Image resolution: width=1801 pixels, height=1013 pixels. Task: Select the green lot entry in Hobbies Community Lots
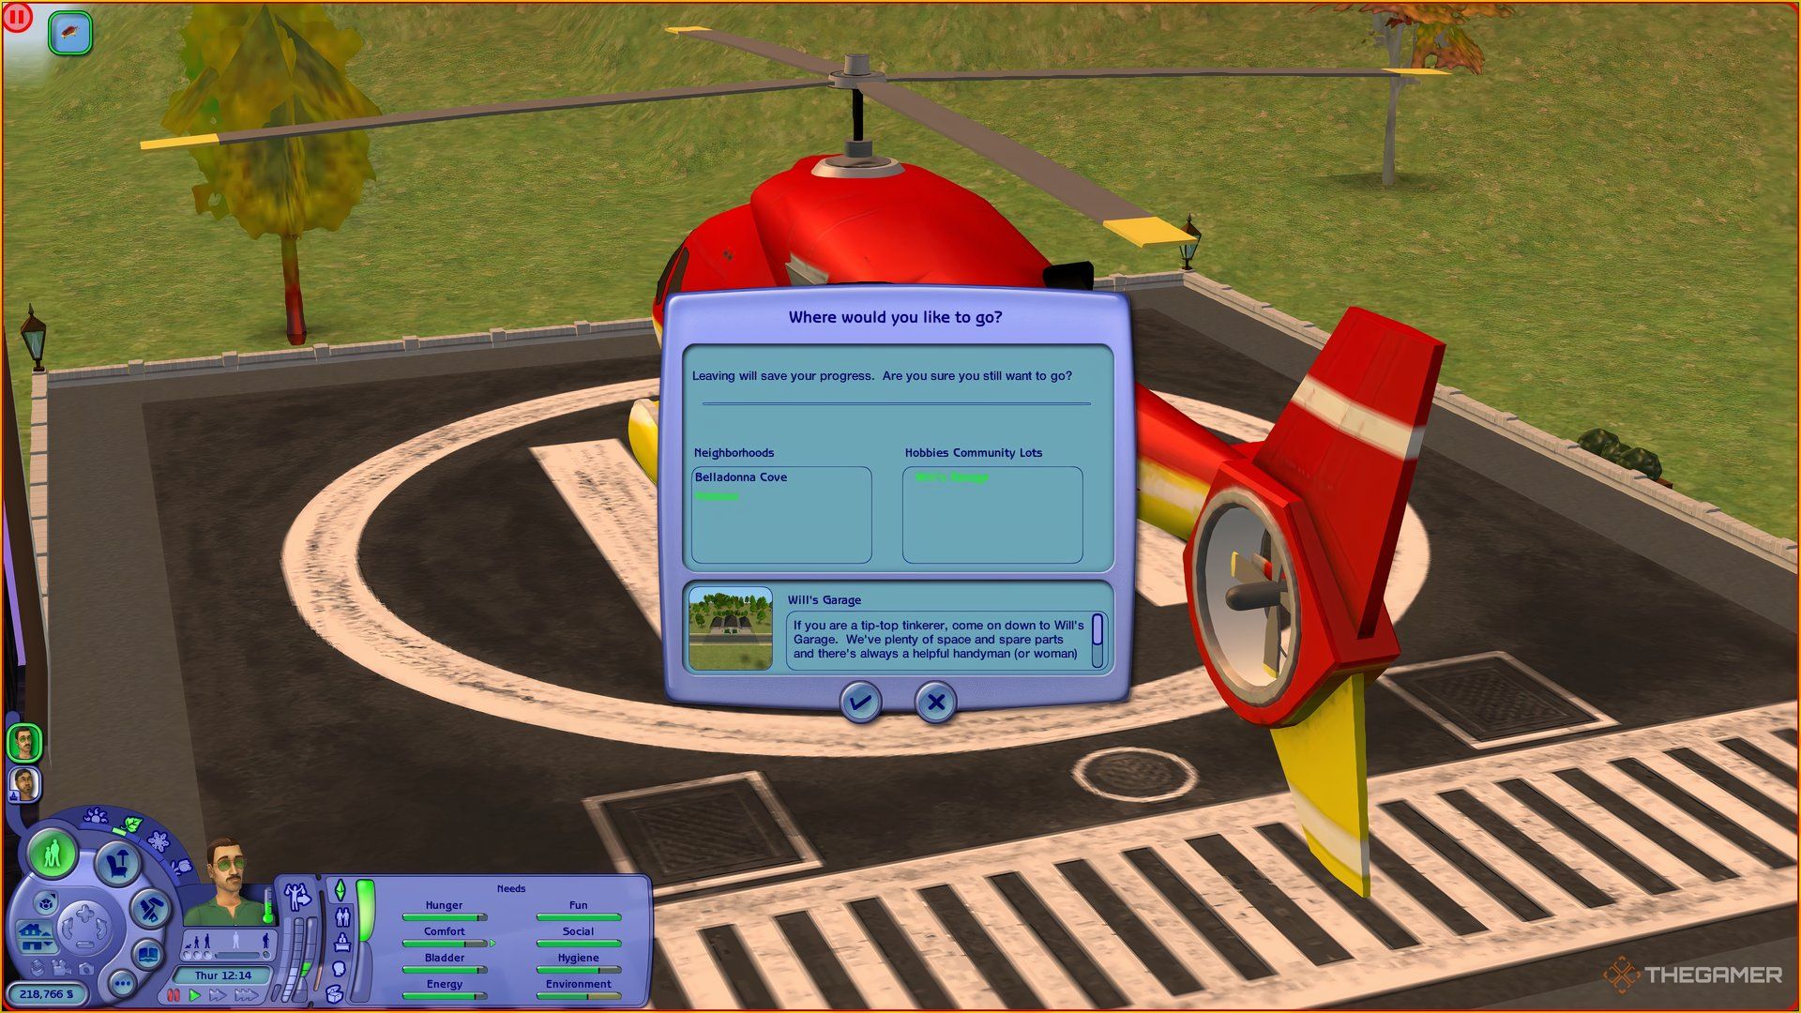click(x=951, y=476)
